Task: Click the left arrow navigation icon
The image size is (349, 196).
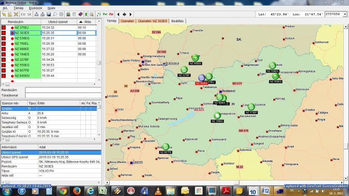Action: [118, 14]
